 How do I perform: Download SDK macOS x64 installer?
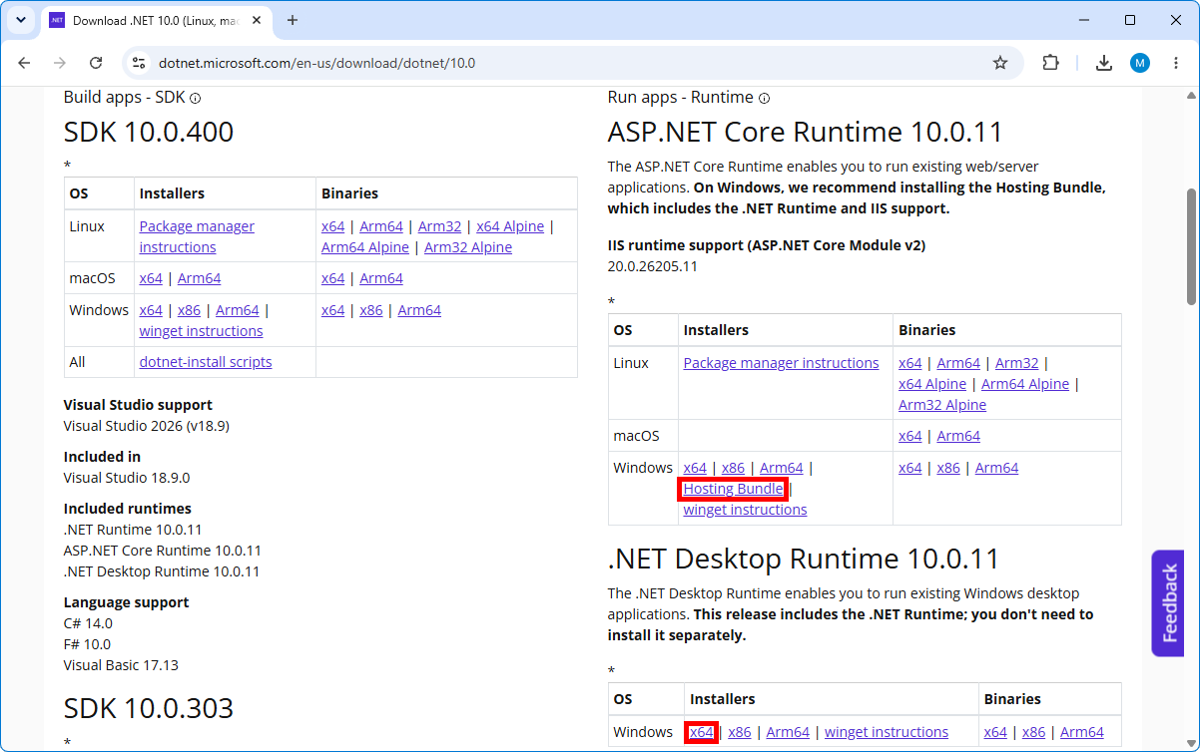click(x=151, y=278)
